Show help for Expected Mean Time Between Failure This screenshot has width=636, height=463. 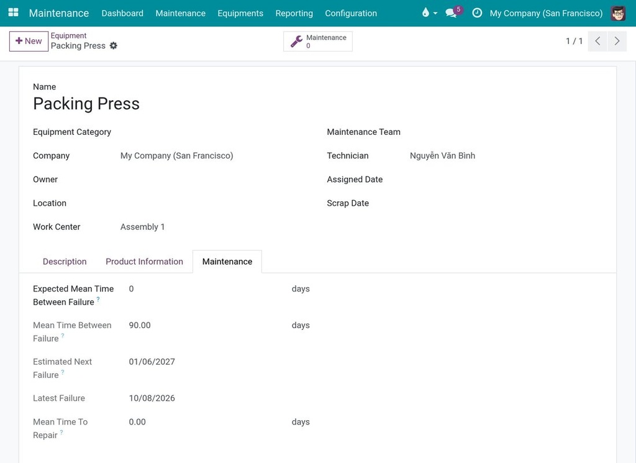click(98, 299)
